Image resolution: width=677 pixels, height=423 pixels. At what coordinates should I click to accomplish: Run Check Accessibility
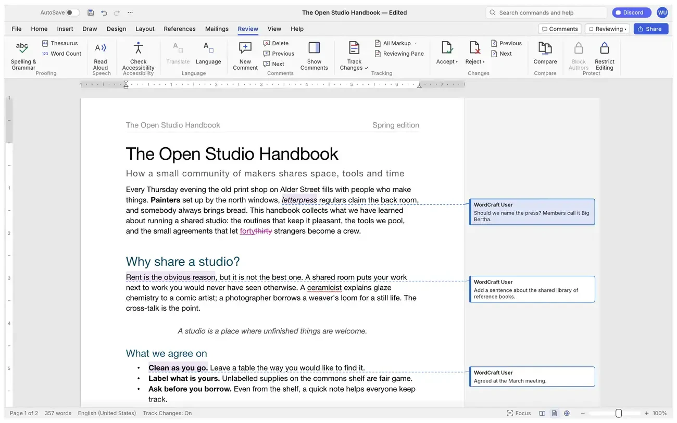pyautogui.click(x=138, y=55)
